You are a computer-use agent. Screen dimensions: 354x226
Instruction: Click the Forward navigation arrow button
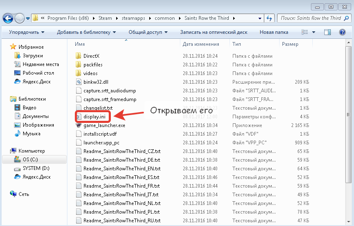19,18
